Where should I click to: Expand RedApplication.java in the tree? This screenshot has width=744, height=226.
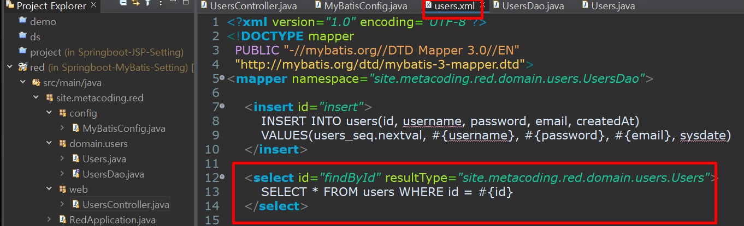pos(49,220)
